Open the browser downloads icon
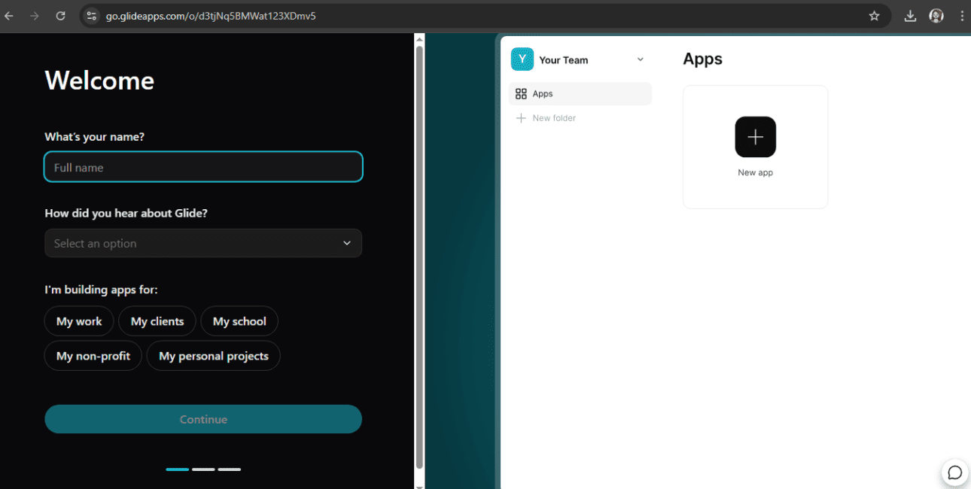Image resolution: width=971 pixels, height=489 pixels. tap(910, 16)
